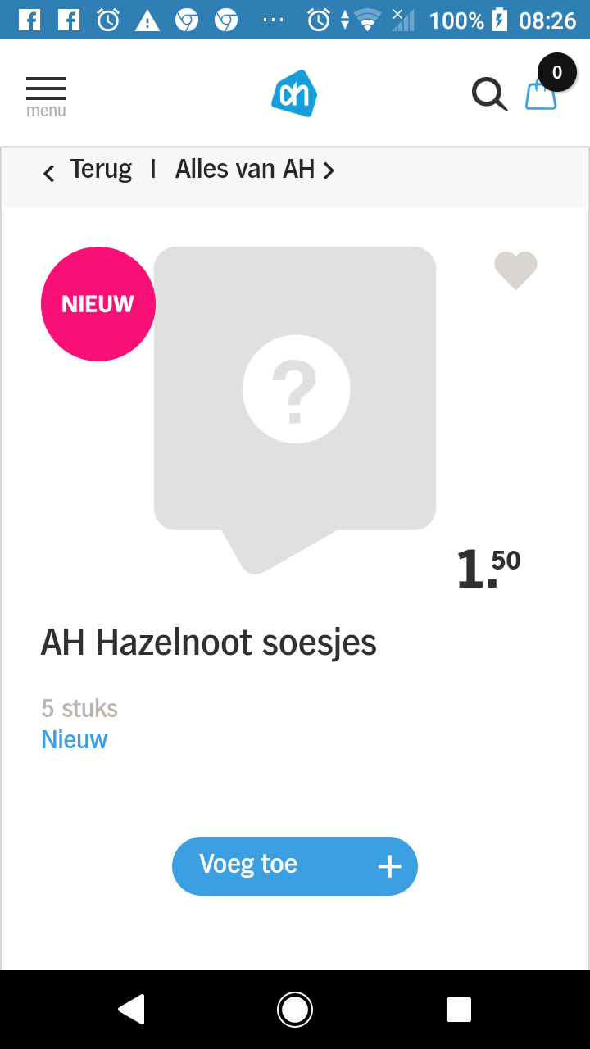Open the Android recent apps button
Screen dimensions: 590x1049
pyautogui.click(x=459, y=1010)
